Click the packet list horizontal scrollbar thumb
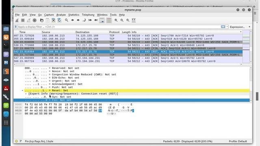Image resolution: width=260 pixels, height=146 pixels. [x=20, y=64]
